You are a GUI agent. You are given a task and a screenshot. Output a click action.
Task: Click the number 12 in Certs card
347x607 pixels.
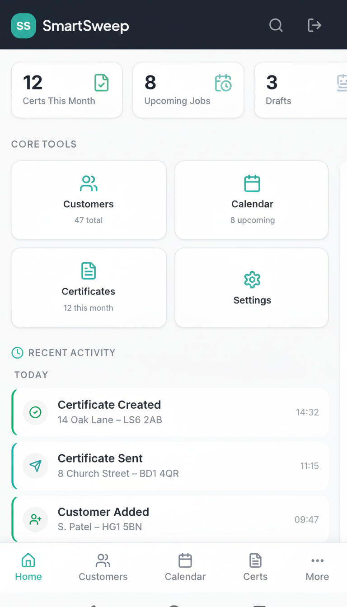tap(33, 83)
